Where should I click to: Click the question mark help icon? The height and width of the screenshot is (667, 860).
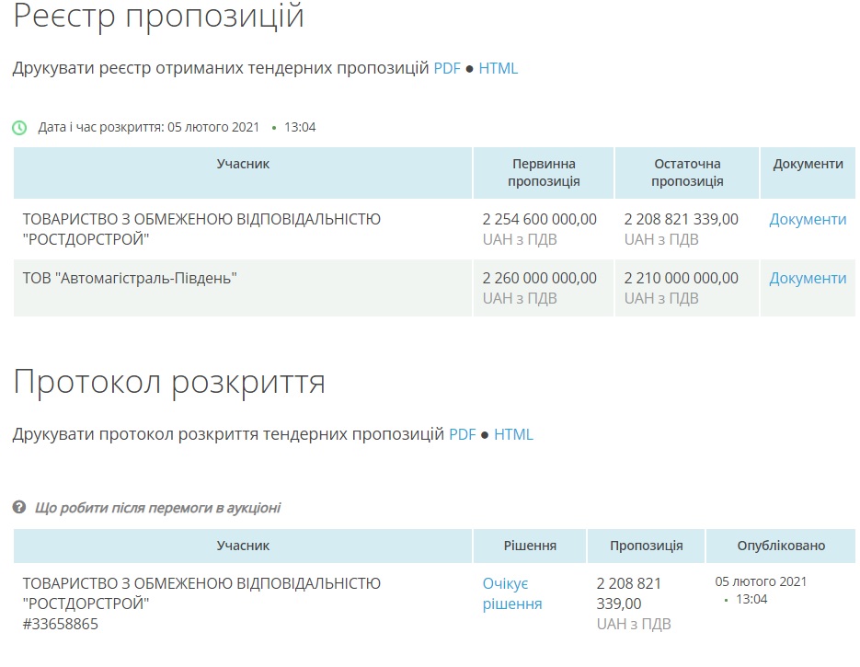click(x=19, y=508)
